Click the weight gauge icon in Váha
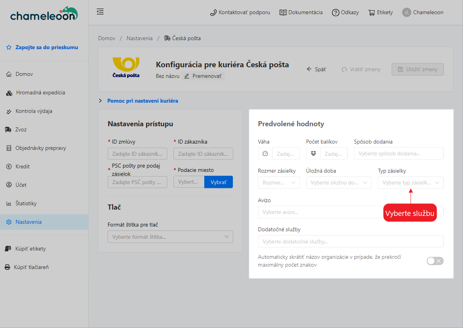463x328 pixels. click(265, 153)
